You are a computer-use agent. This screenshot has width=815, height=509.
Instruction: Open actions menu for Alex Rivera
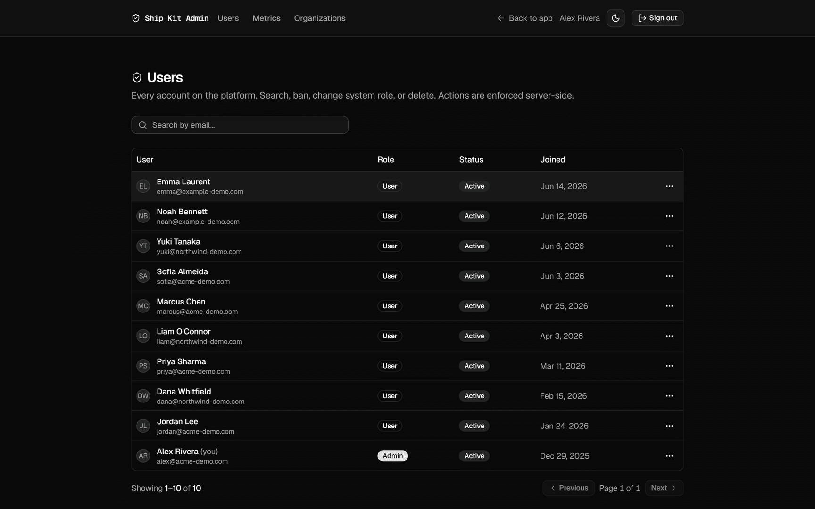point(669,456)
